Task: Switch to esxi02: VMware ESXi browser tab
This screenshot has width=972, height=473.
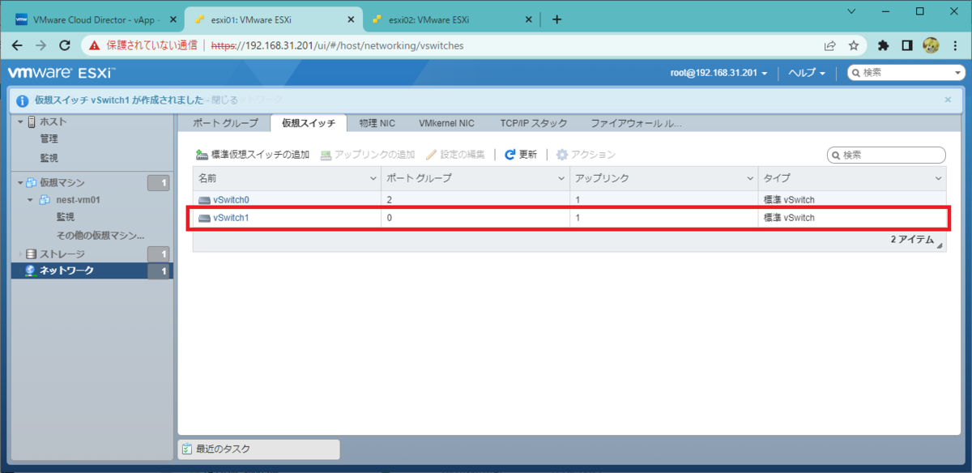Action: click(454, 19)
